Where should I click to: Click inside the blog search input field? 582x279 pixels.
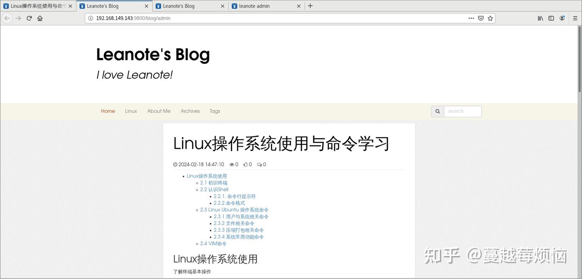(463, 111)
